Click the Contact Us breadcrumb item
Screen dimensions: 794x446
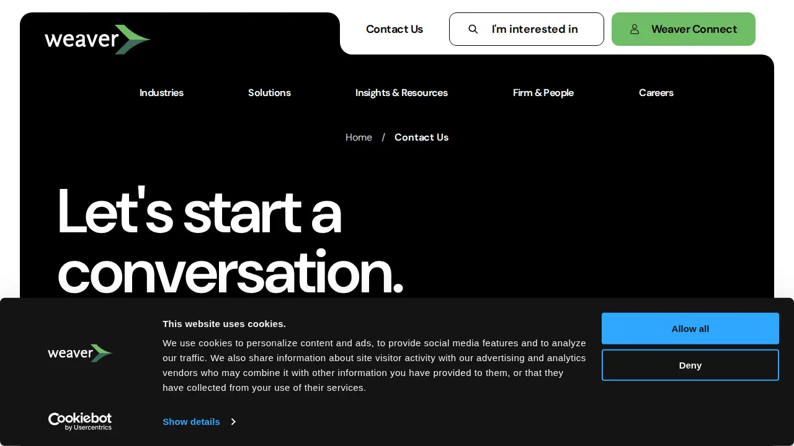pos(421,138)
